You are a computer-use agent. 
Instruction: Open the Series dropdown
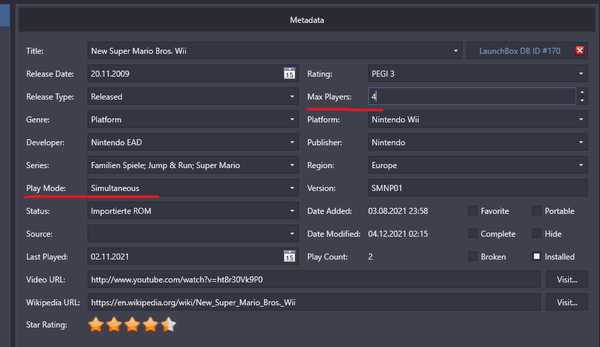[x=193, y=165]
